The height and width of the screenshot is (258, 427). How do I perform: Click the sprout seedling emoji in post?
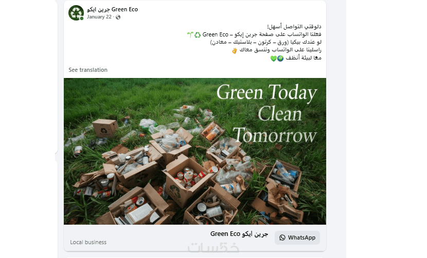click(x=190, y=35)
